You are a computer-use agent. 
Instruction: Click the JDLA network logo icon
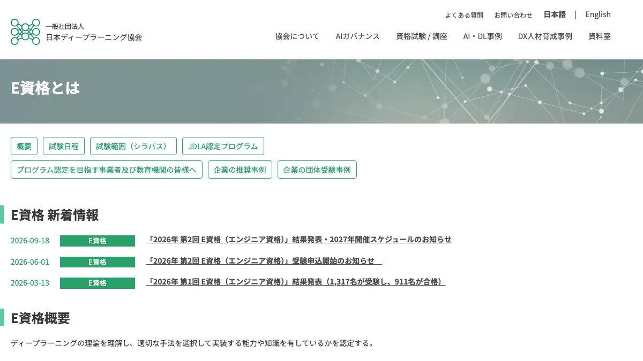point(25,32)
